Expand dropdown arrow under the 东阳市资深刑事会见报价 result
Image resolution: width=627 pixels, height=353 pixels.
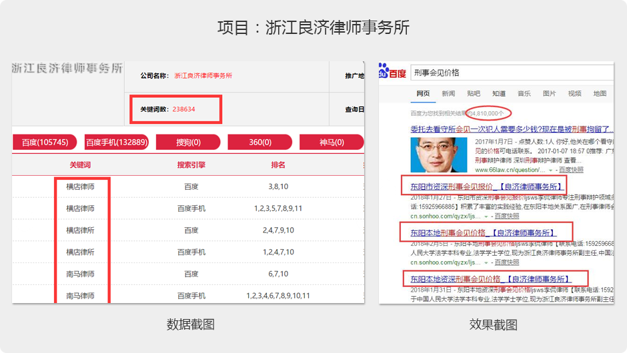486,216
